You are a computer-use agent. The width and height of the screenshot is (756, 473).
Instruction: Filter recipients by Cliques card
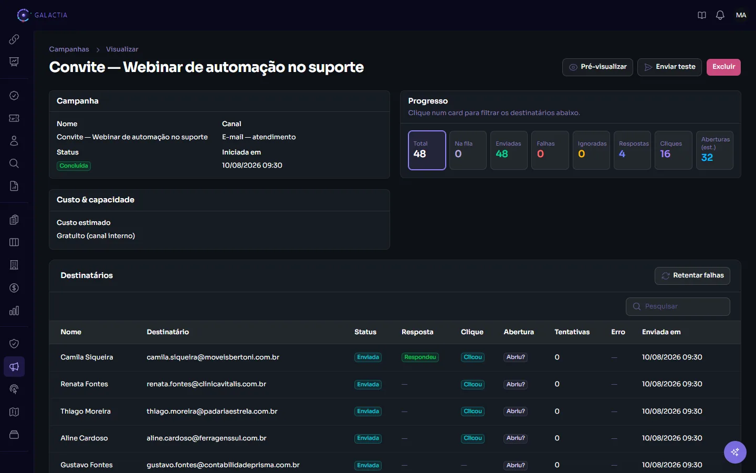674,150
